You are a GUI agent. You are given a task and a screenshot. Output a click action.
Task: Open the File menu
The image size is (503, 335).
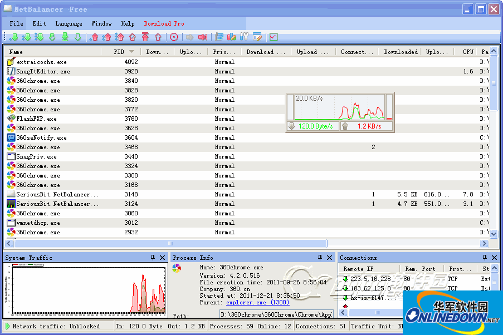point(16,23)
